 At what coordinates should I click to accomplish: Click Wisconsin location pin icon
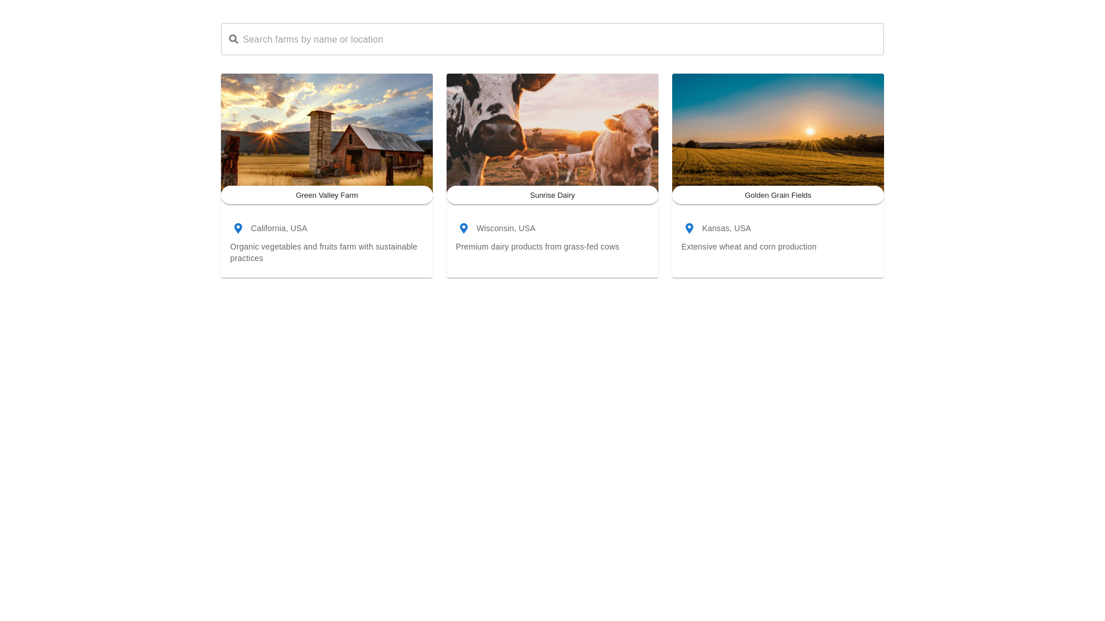464,228
